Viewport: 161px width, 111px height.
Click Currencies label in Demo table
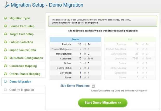click(x=66, y=73)
